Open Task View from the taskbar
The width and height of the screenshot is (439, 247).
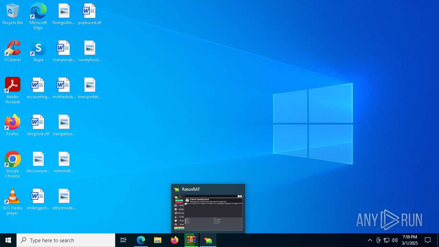tap(123, 240)
